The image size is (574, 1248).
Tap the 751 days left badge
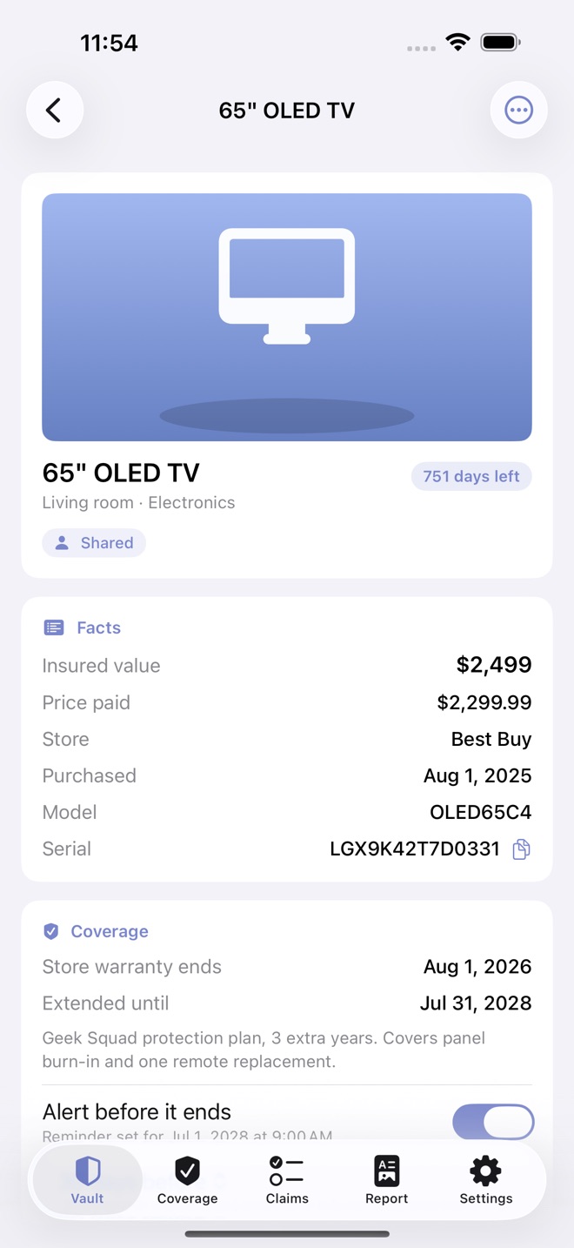pyautogui.click(x=471, y=476)
